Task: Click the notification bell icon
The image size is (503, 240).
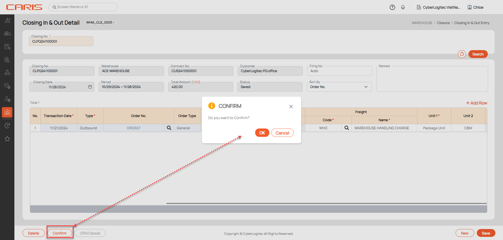Action: click(403, 7)
